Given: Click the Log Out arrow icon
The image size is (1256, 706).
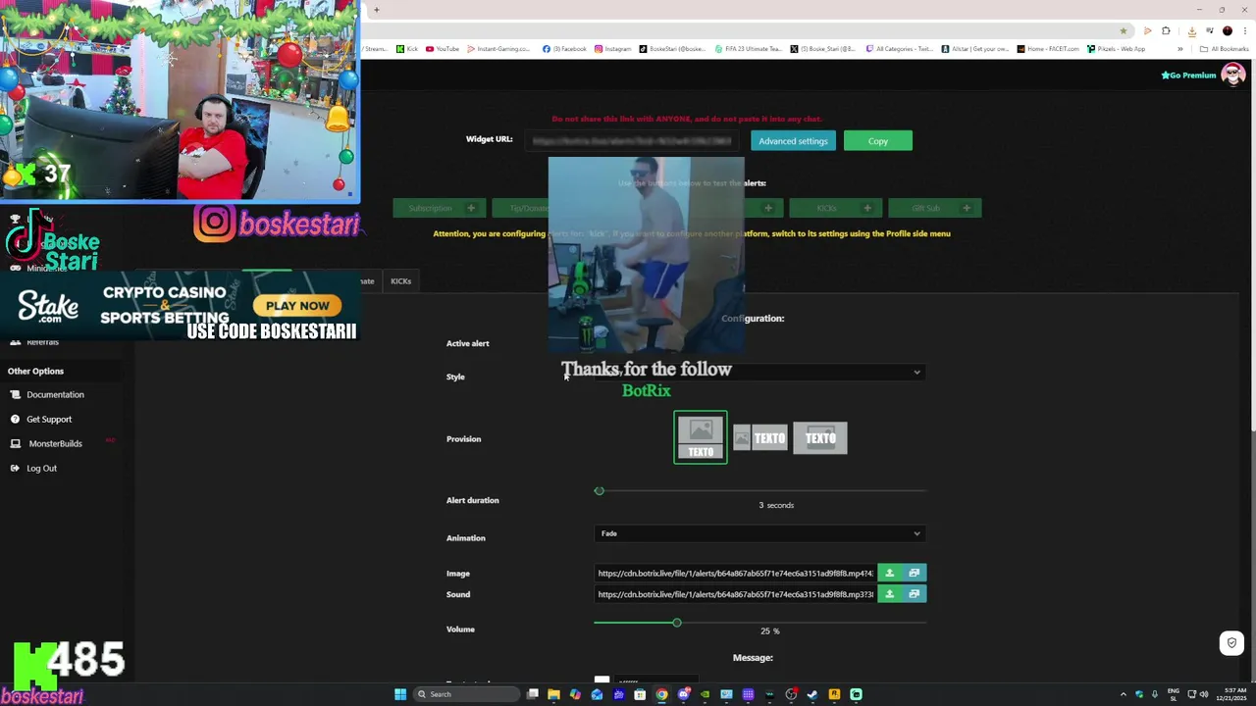Looking at the screenshot, I should coord(15,468).
